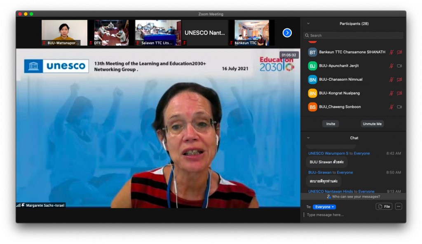
Task: Collapse the Chat panel chevron
Action: (x=308, y=138)
